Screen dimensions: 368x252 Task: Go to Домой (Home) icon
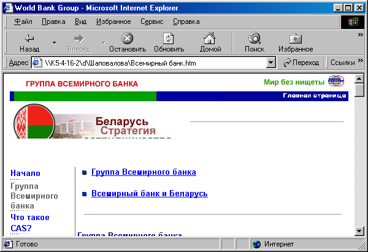pyautogui.click(x=210, y=38)
